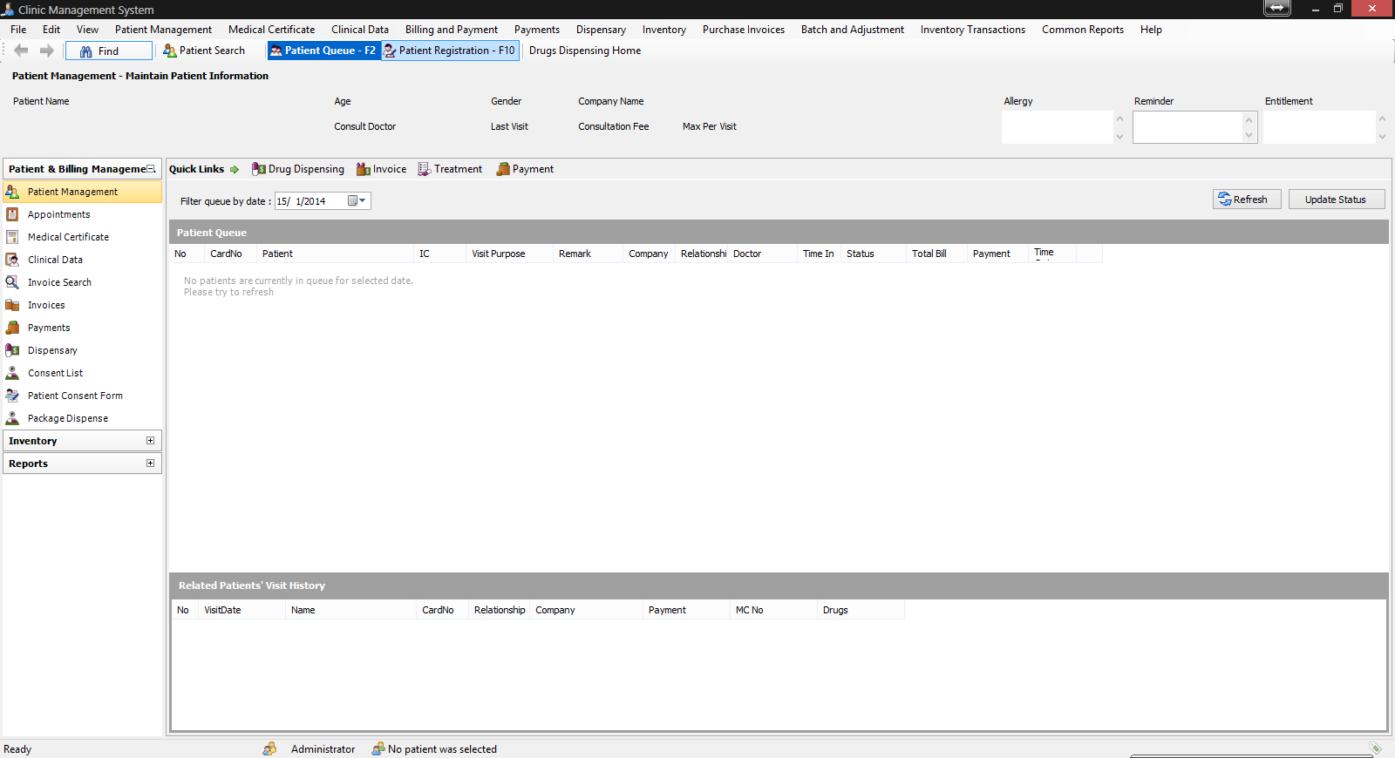Click the Drug Dispensing quick link icon

click(x=259, y=169)
